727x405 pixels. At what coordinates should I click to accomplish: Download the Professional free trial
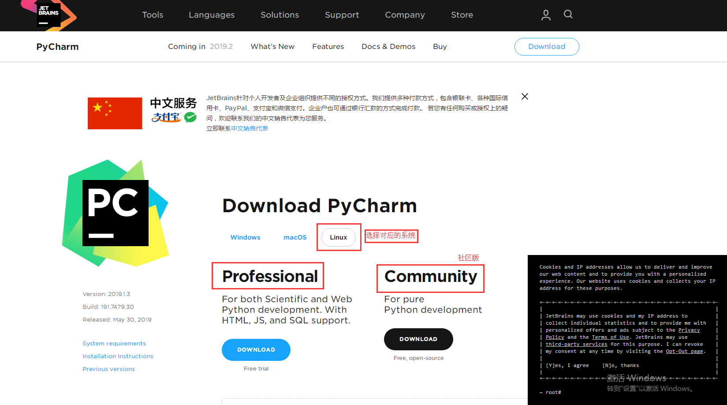point(256,349)
